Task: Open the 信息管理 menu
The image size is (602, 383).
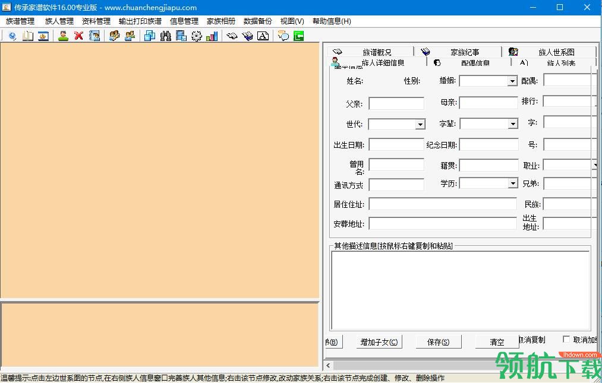Action: (x=184, y=21)
